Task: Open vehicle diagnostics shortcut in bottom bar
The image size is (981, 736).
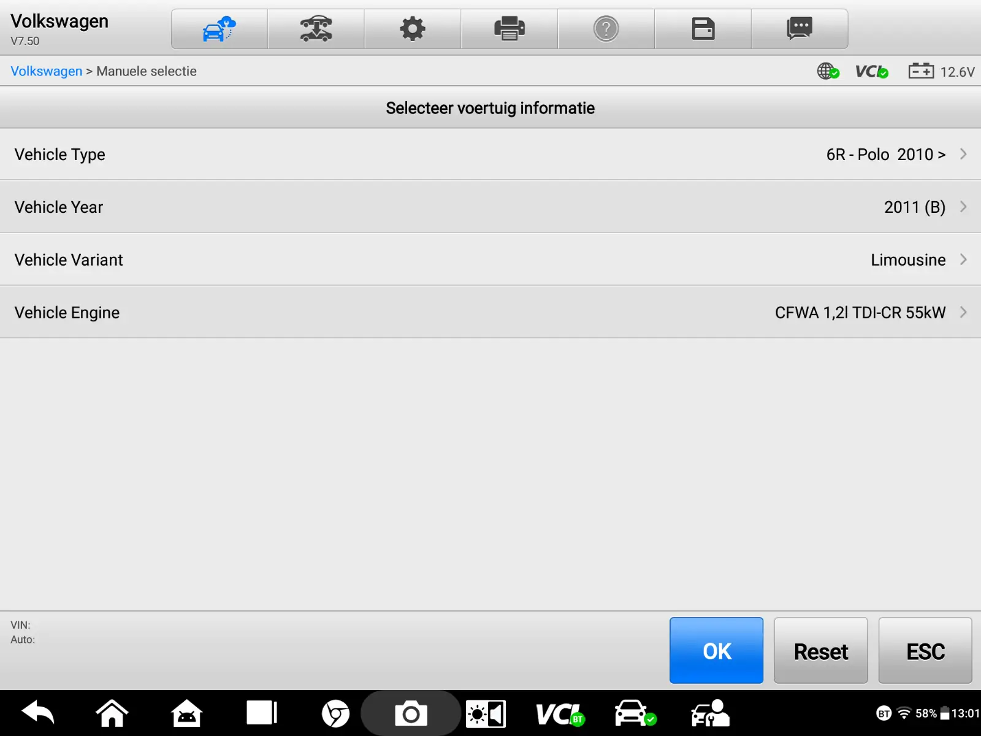Action: 635,713
